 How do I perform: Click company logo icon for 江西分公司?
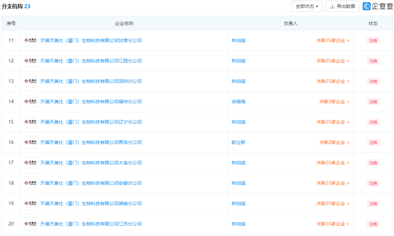click(30, 61)
